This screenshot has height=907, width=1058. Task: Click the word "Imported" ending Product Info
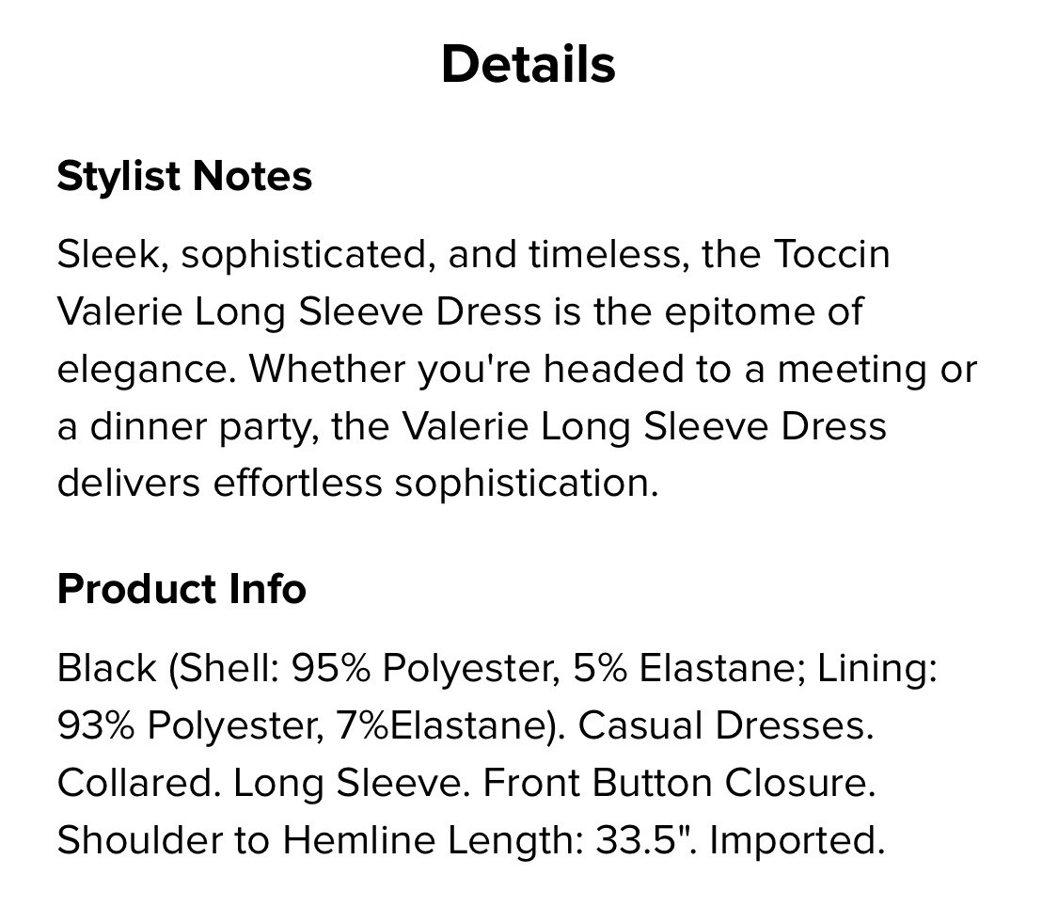pyautogui.click(x=796, y=840)
